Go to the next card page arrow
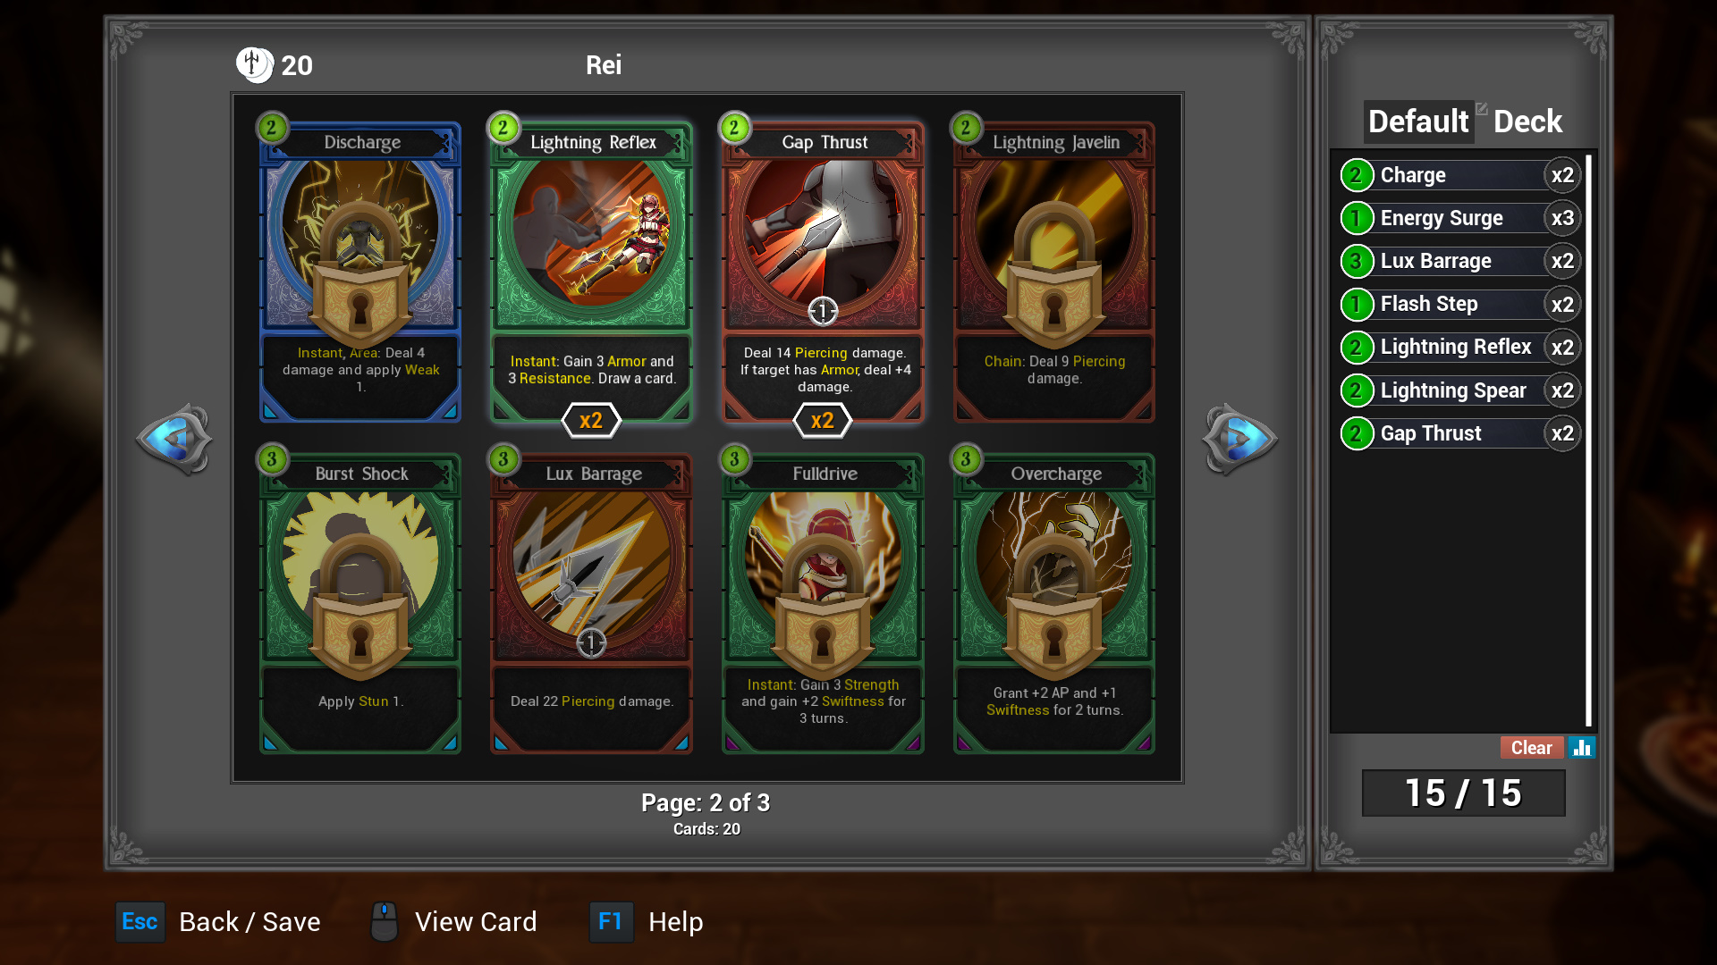Viewport: 1717px width, 965px height. click(1239, 439)
